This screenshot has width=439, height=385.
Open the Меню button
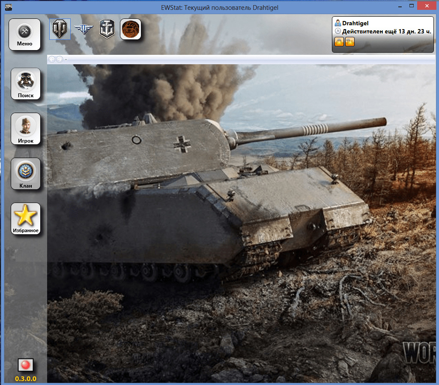click(25, 34)
